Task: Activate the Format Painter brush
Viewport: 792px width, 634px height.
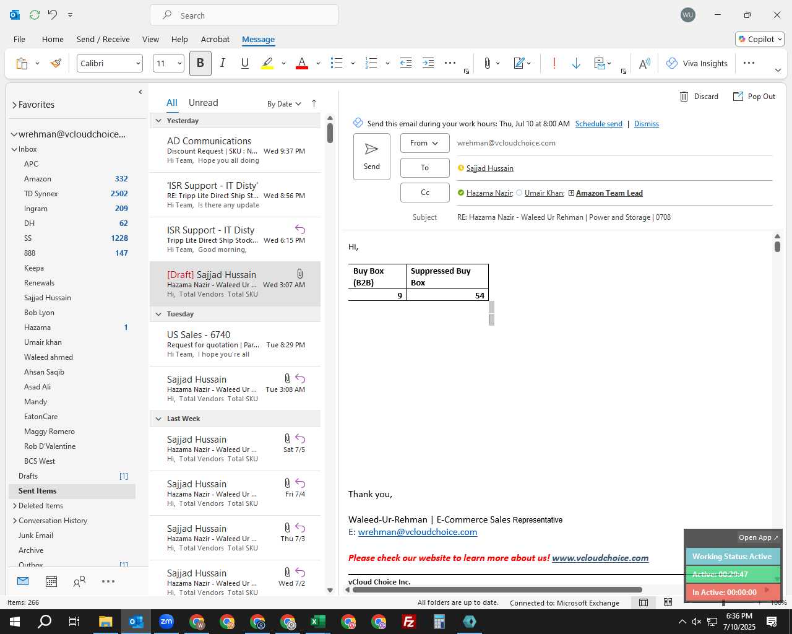Action: coord(56,63)
